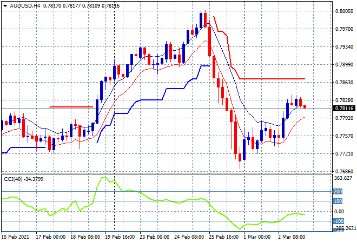Select the current price label 0.78116
The height and width of the screenshot is (243, 357).
click(344, 109)
